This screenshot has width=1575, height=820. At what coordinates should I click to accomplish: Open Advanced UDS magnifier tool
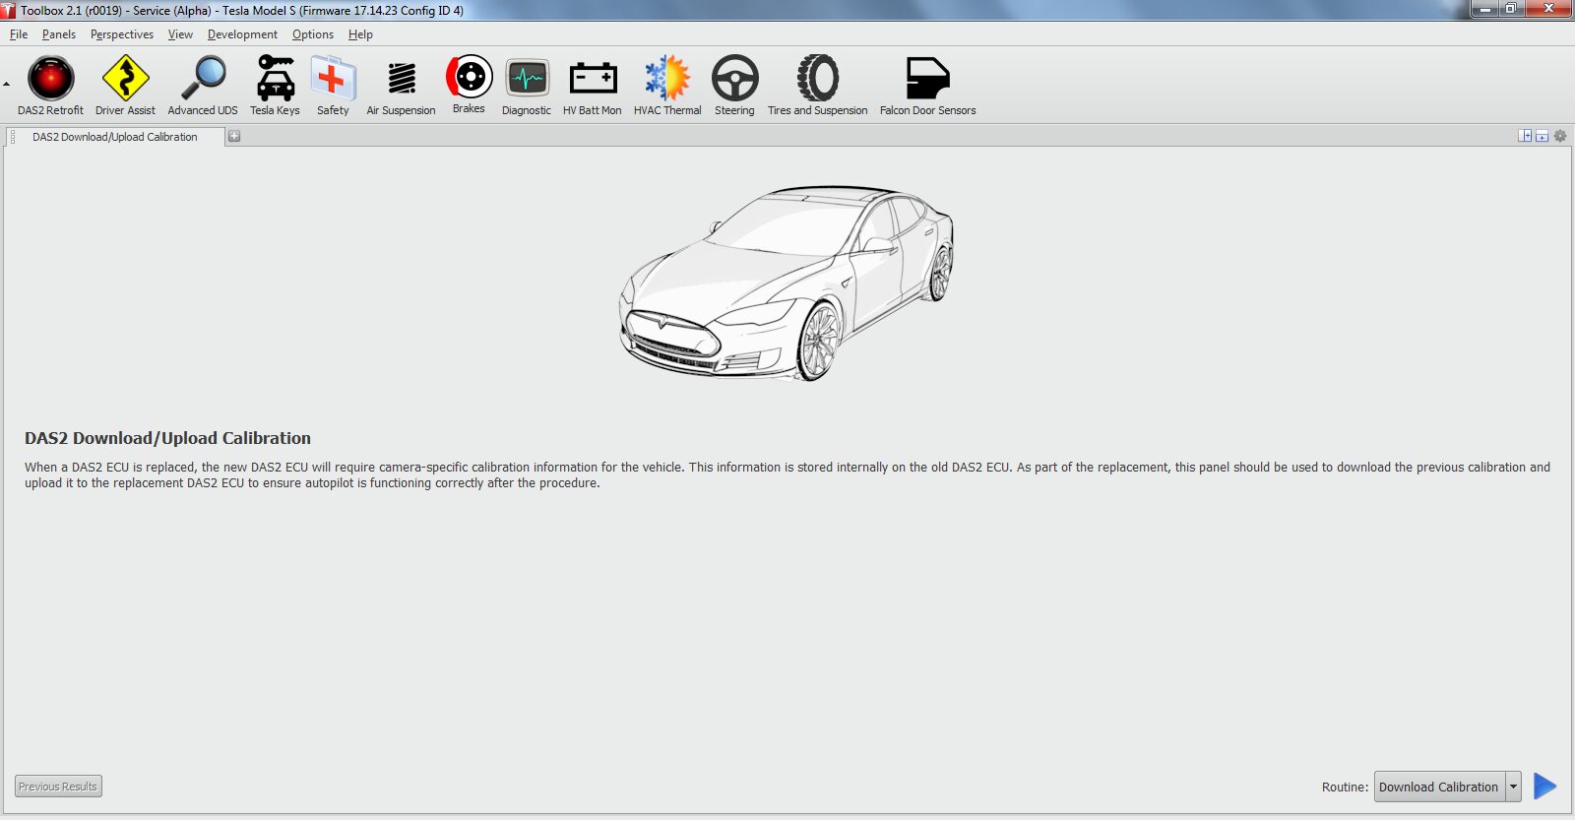tap(203, 79)
